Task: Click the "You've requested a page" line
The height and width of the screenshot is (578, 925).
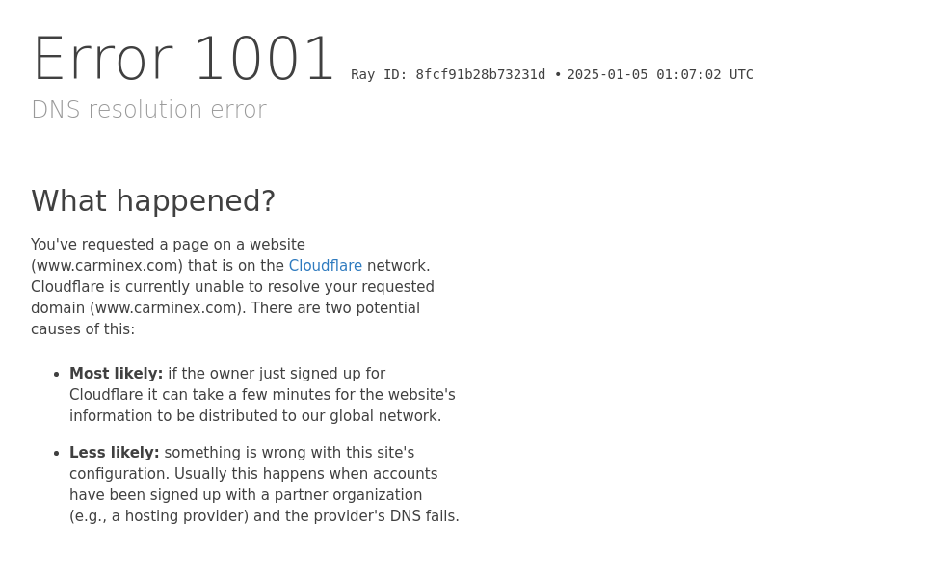Action: [x=168, y=245]
